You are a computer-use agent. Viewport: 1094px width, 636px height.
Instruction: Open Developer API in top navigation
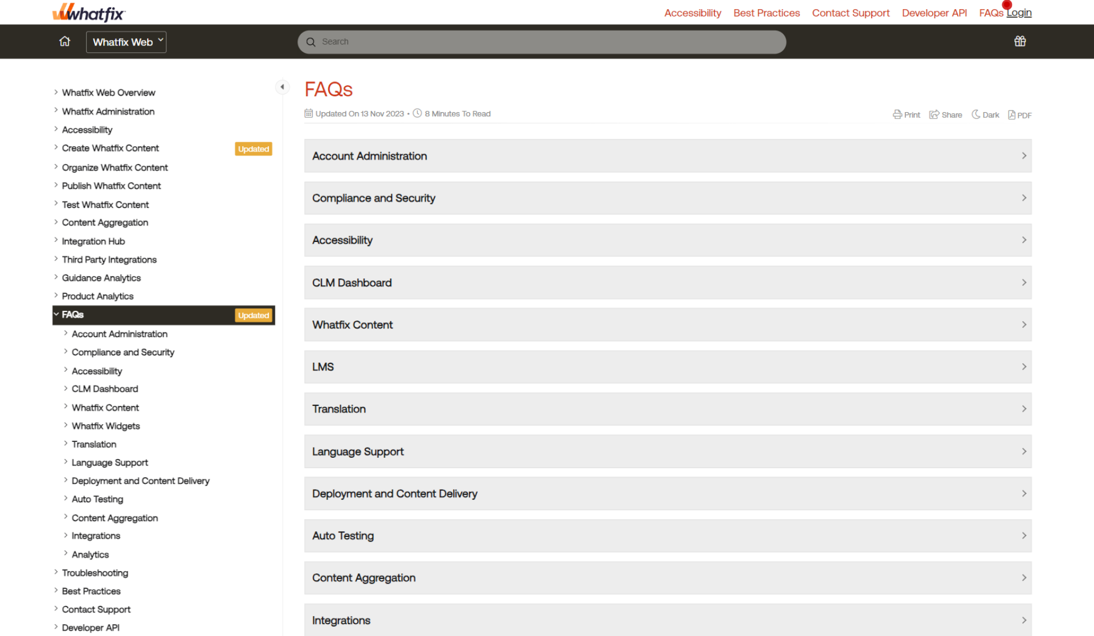(934, 13)
